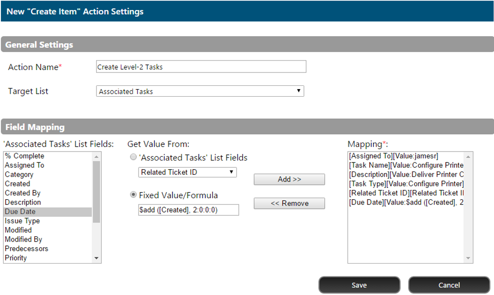494x295 pixels.
Task: Select Fixed Value/Formula radio option
Action: pyautogui.click(x=133, y=195)
